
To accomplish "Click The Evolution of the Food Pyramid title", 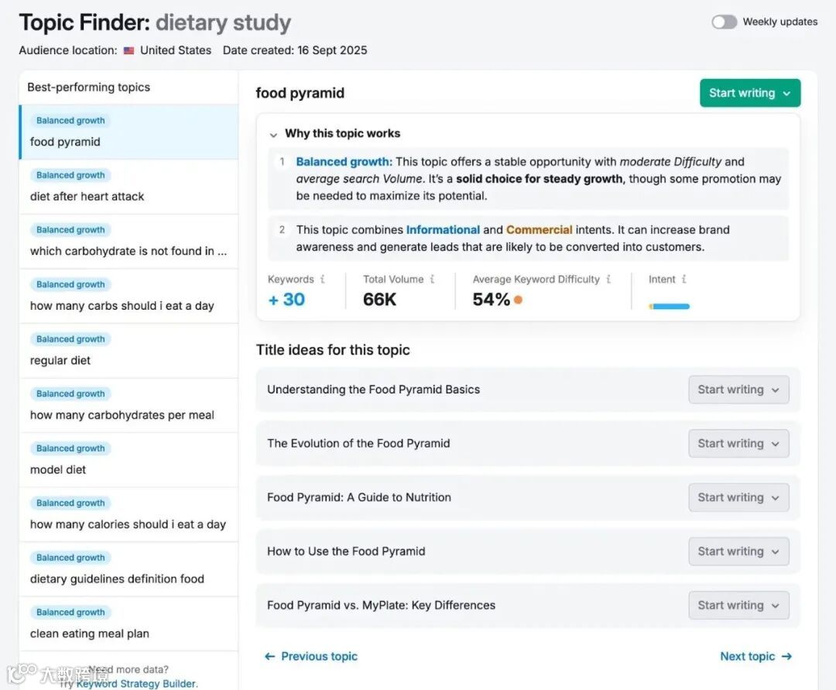I will pyautogui.click(x=358, y=444).
